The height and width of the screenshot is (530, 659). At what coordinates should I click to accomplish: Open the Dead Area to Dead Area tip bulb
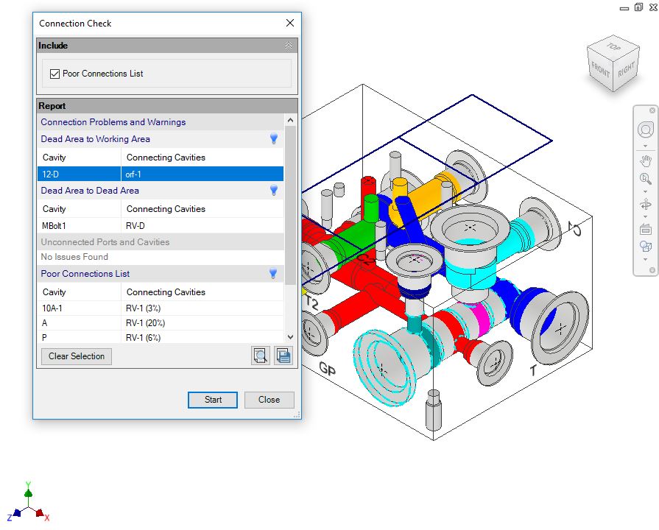pos(274,191)
